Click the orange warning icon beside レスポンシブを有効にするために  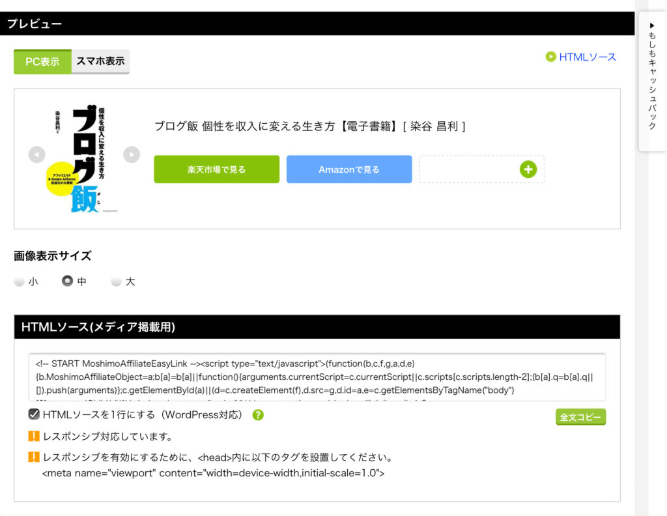pyautogui.click(x=34, y=457)
